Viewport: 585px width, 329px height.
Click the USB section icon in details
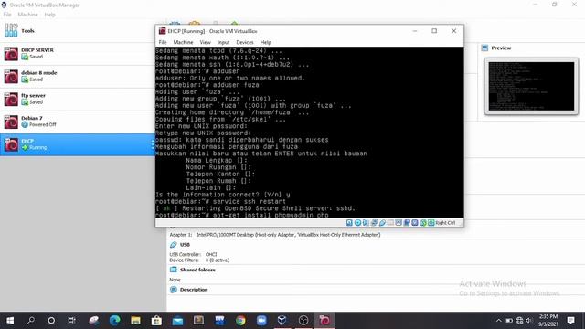pyautogui.click(x=174, y=245)
